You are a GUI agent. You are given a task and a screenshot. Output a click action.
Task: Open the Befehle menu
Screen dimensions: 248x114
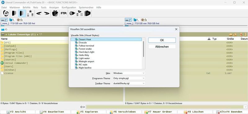(27, 7)
